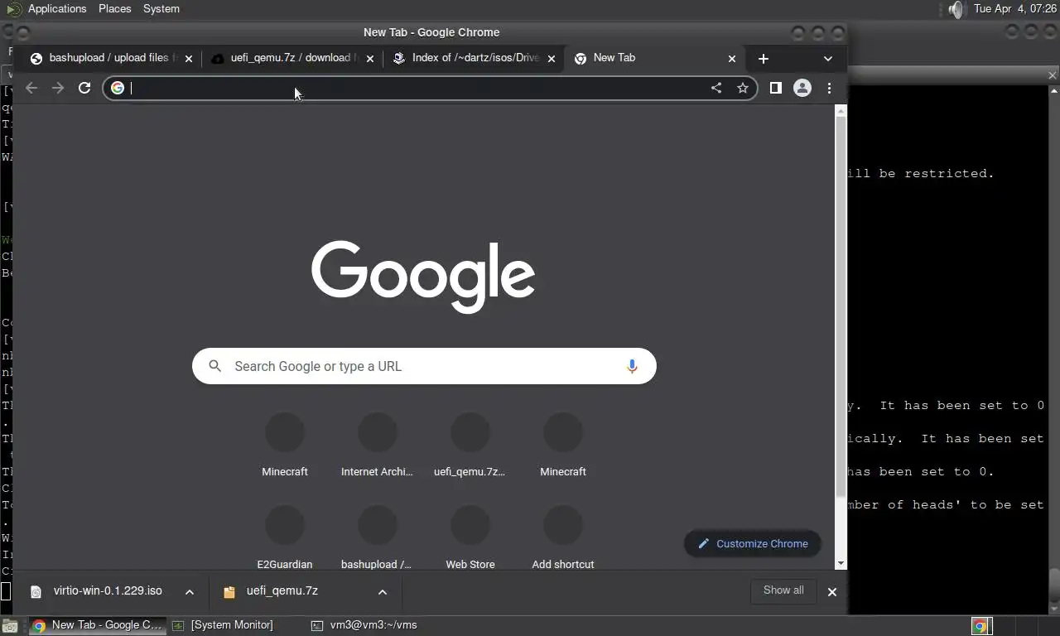Switch to the Index of /~dartz/isos tab
Viewport: 1060px width, 636px height.
tap(474, 58)
